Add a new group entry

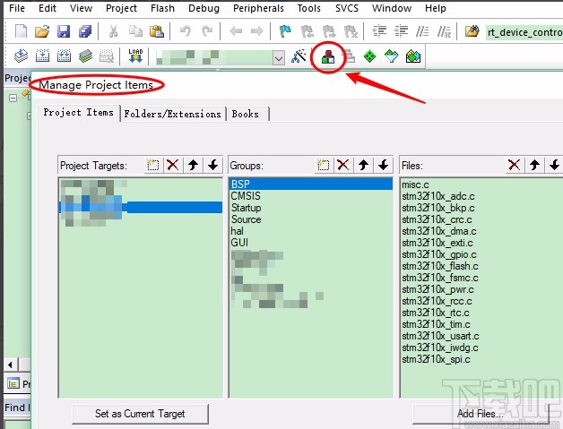point(323,165)
